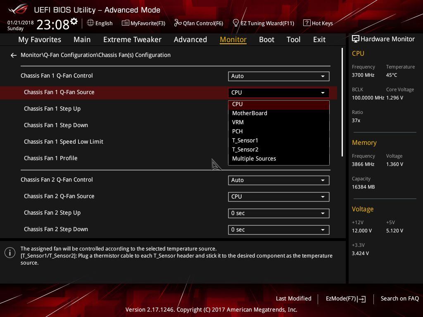This screenshot has height=317, width=423.
Task: Click +3.3V reading 3.424 V
Action: (360, 254)
